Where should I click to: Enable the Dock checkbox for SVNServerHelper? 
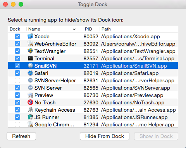(17, 80)
